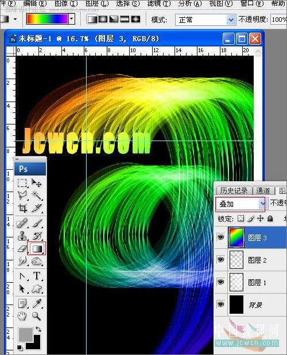The image size is (287, 355).
Task: Select the Slice tool
Action: [x=37, y=208]
